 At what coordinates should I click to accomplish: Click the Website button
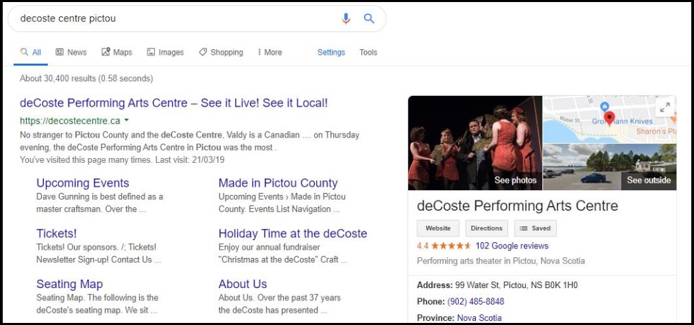point(438,229)
